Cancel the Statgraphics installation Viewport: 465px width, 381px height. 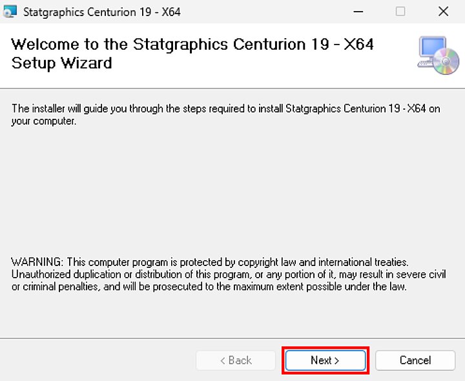click(x=415, y=360)
